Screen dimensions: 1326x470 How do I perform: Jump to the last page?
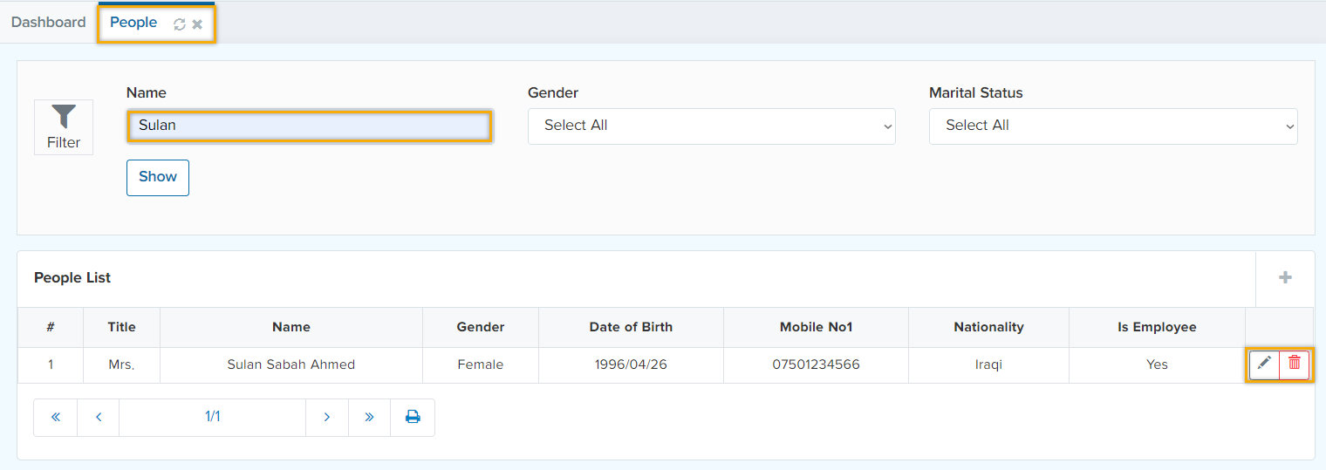(369, 417)
